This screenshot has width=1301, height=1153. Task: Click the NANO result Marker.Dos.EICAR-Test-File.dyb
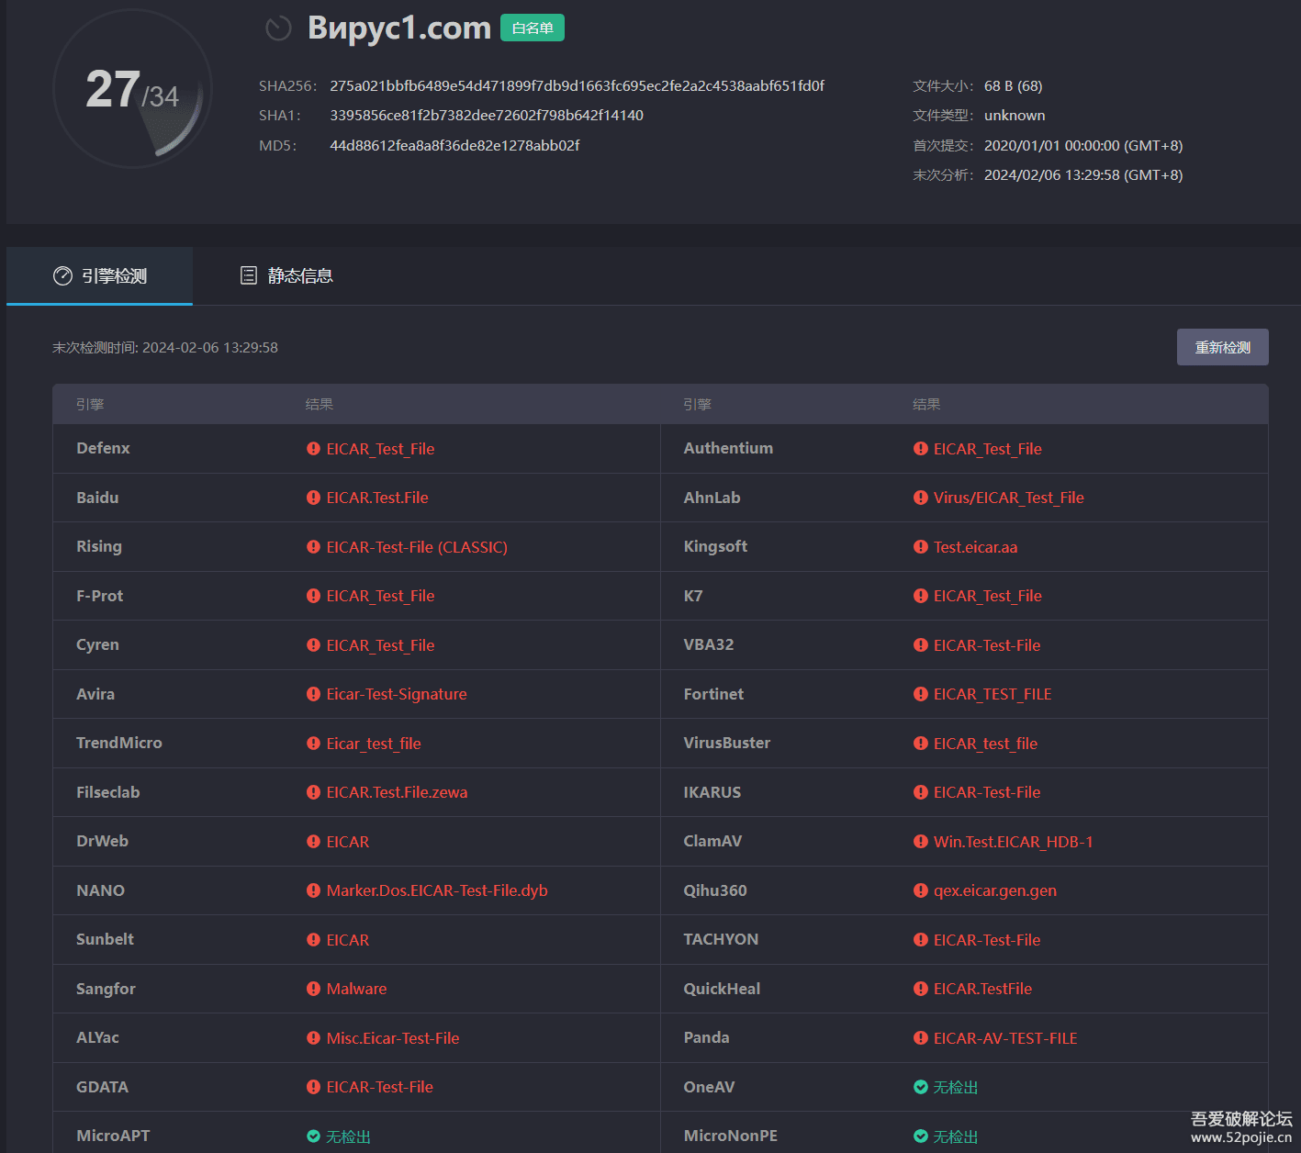click(437, 890)
